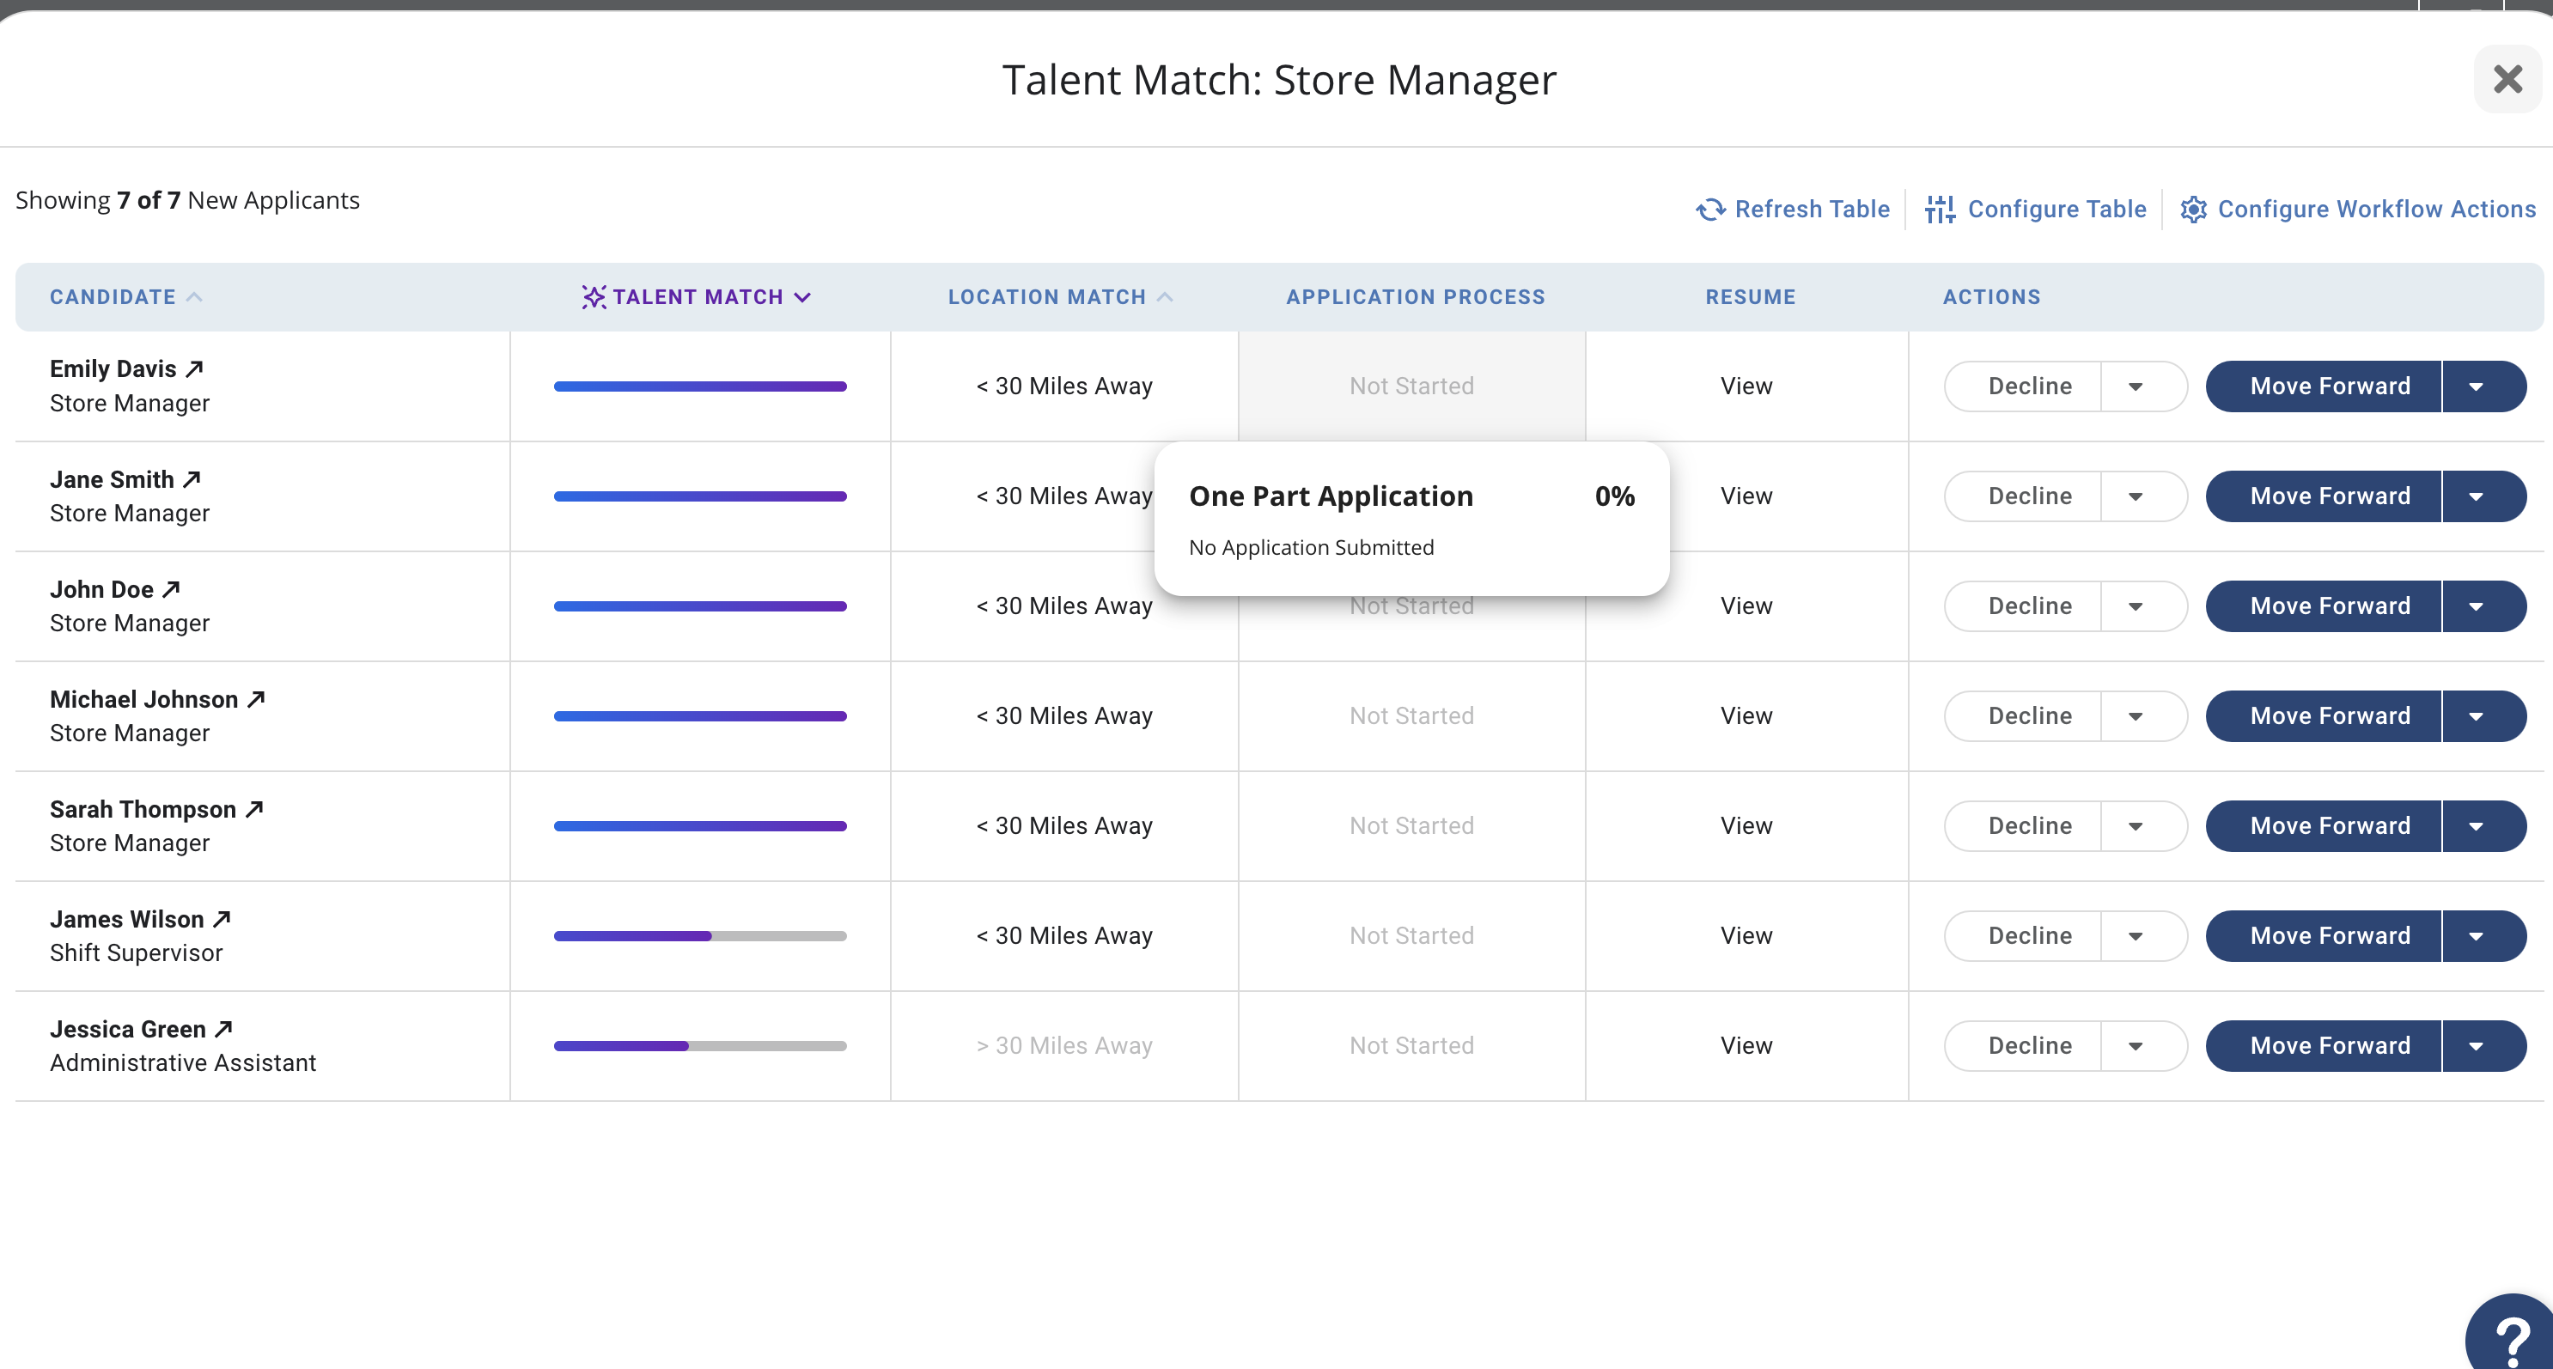This screenshot has width=2553, height=1369.
Task: Expand Decline options for Michael Johnson
Action: click(2136, 716)
